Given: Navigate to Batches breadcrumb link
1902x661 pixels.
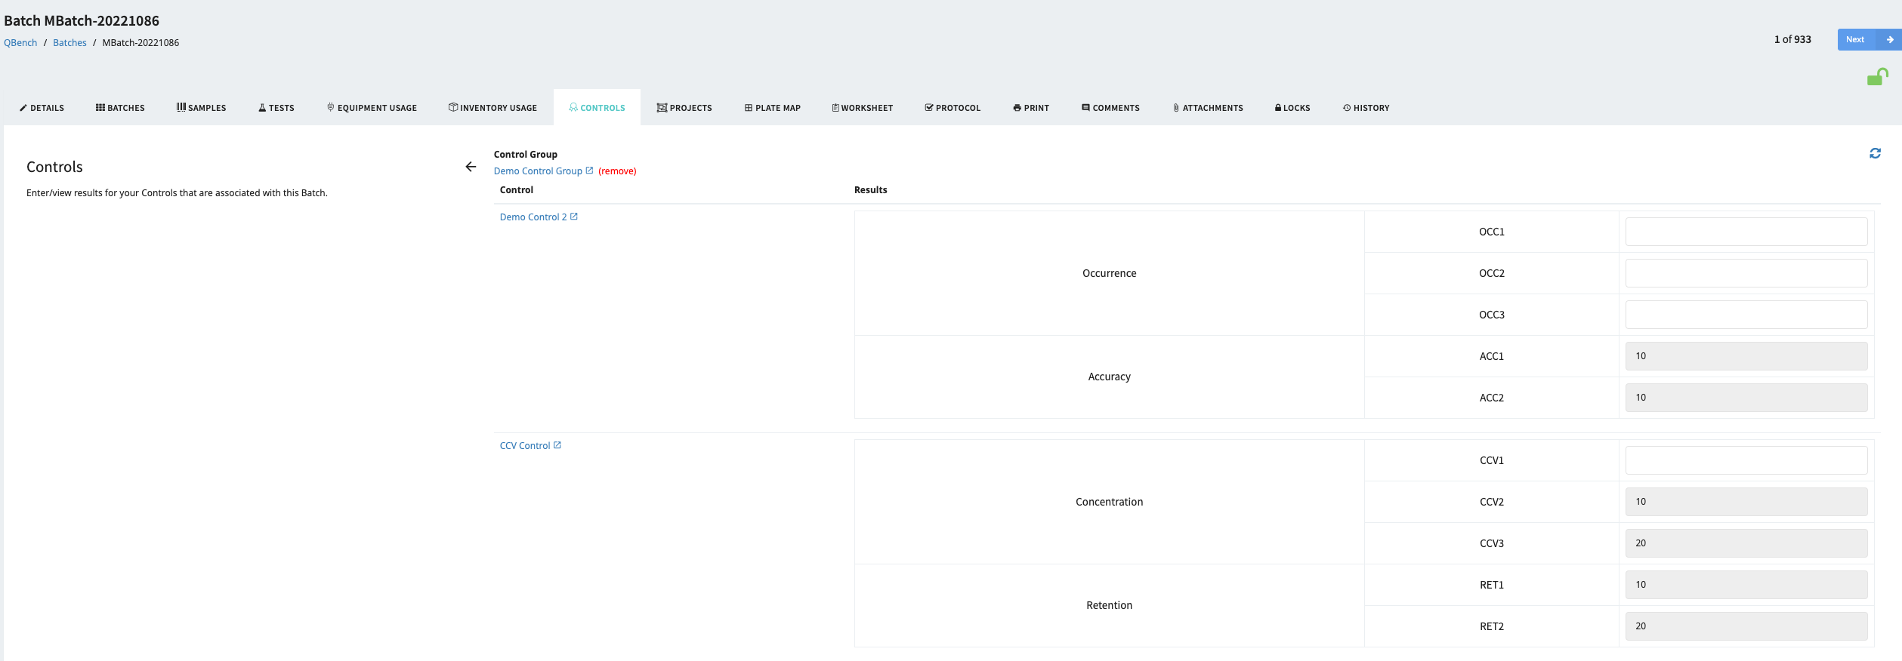Looking at the screenshot, I should pos(69,43).
